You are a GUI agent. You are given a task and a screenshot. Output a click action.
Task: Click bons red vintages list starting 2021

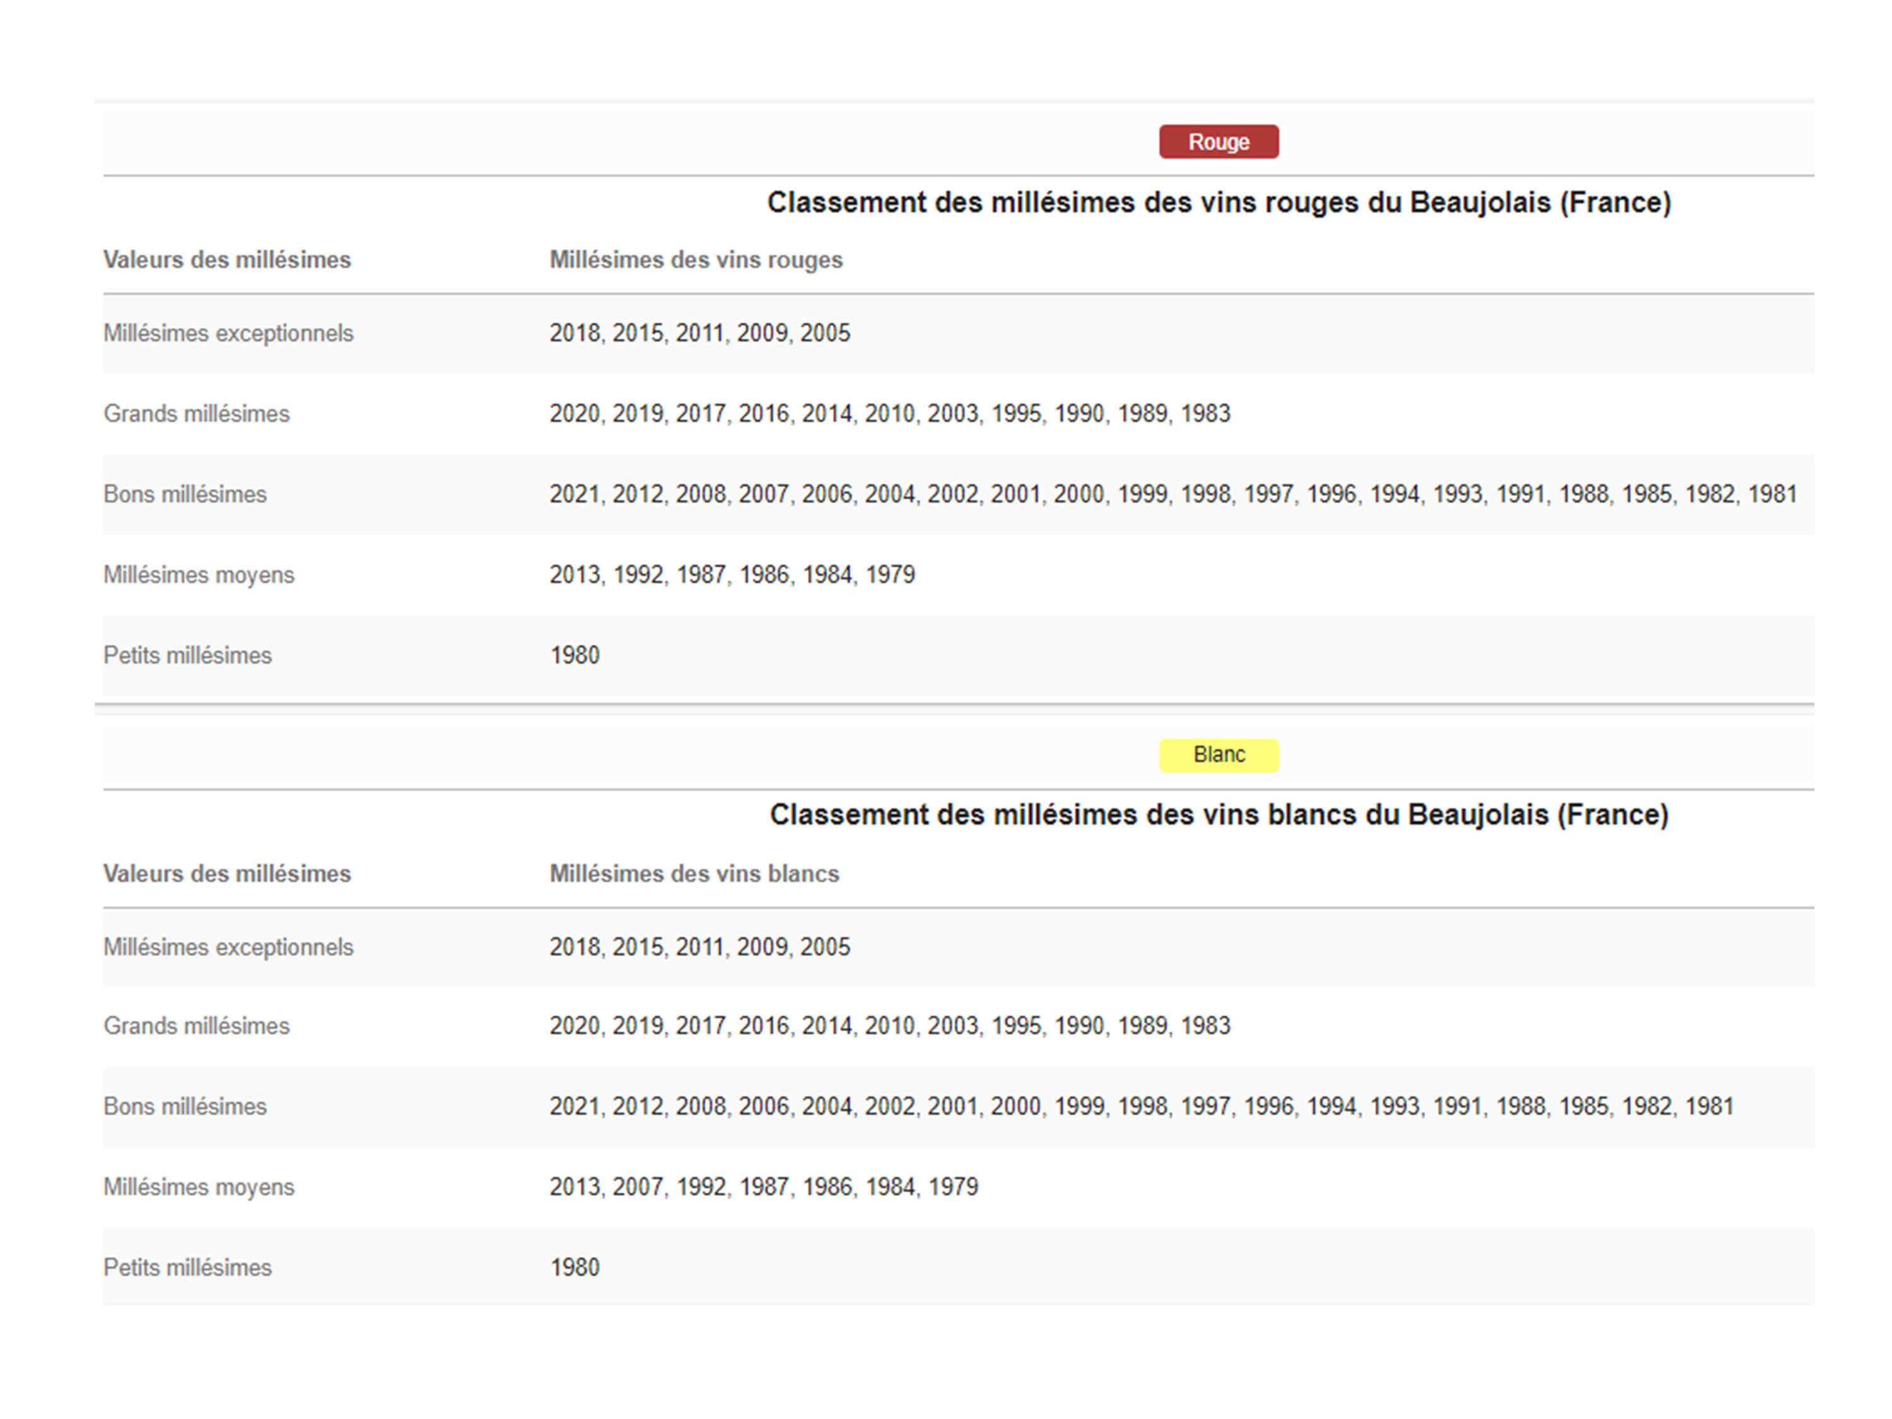coord(1172,494)
